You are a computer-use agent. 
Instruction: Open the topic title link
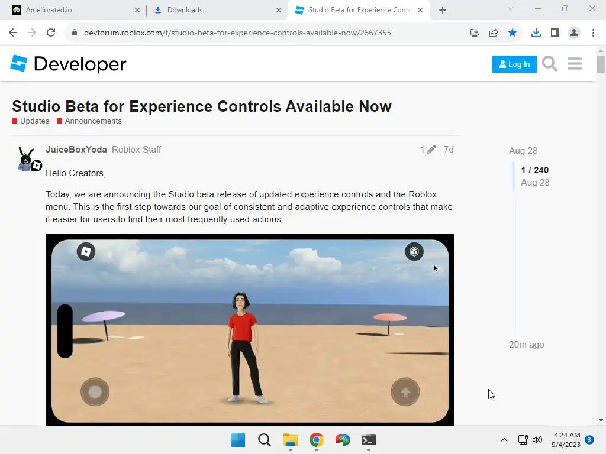click(x=202, y=106)
